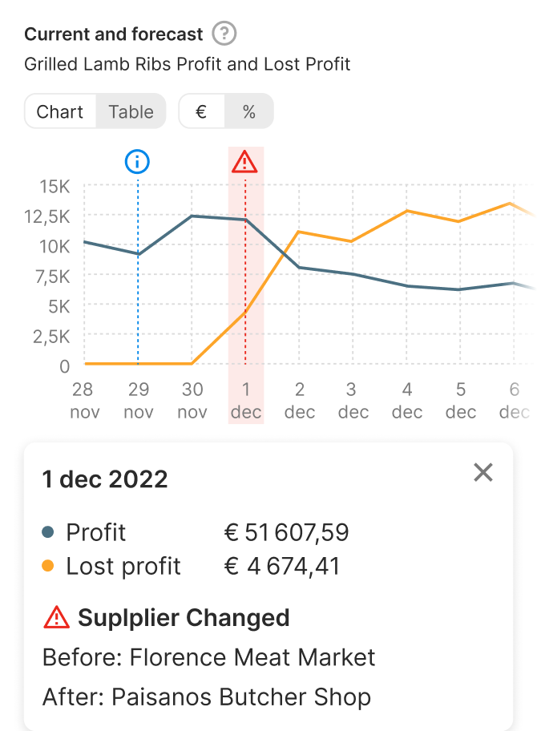The width and height of the screenshot is (537, 731).
Task: Click the 30 nov date label
Action: 192,401
